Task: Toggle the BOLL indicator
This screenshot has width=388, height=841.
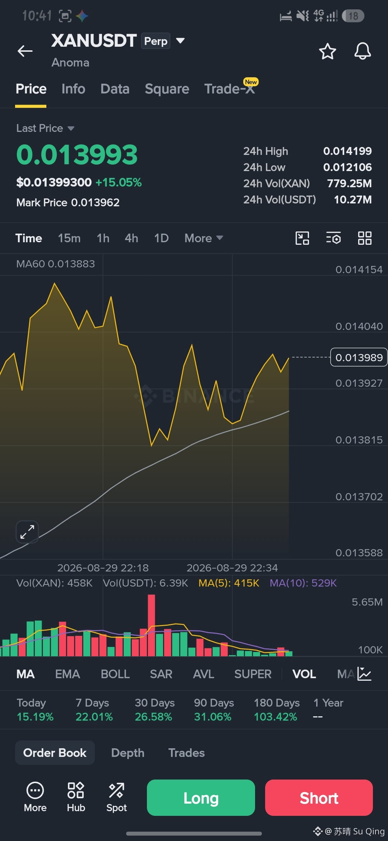Action: tap(115, 674)
